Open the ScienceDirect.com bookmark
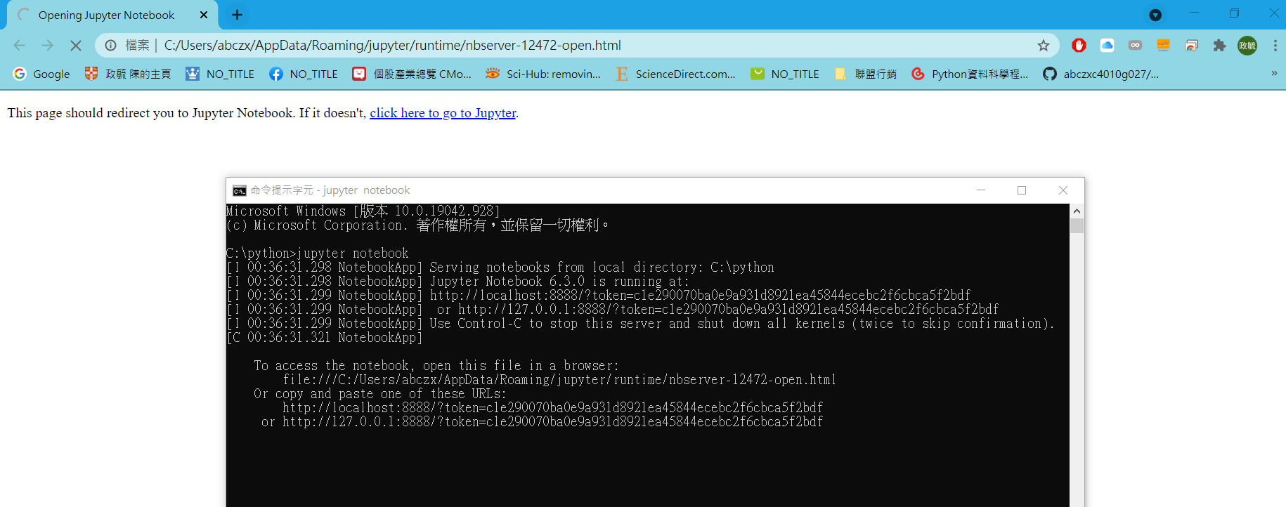Screen dimensions: 1286x507 click(675, 74)
